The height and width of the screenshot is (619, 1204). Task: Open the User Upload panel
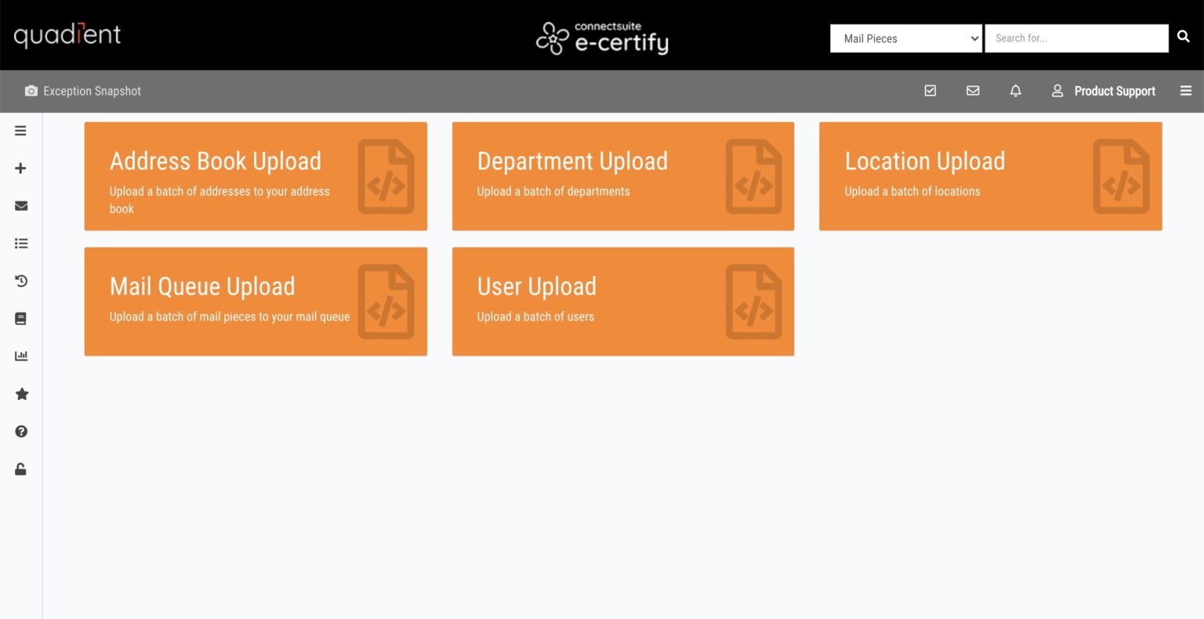click(623, 301)
